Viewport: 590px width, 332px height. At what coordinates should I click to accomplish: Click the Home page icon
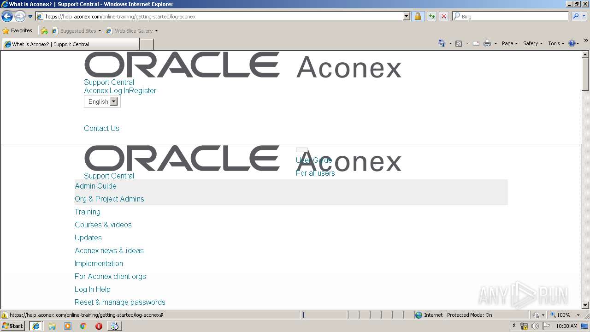442,43
